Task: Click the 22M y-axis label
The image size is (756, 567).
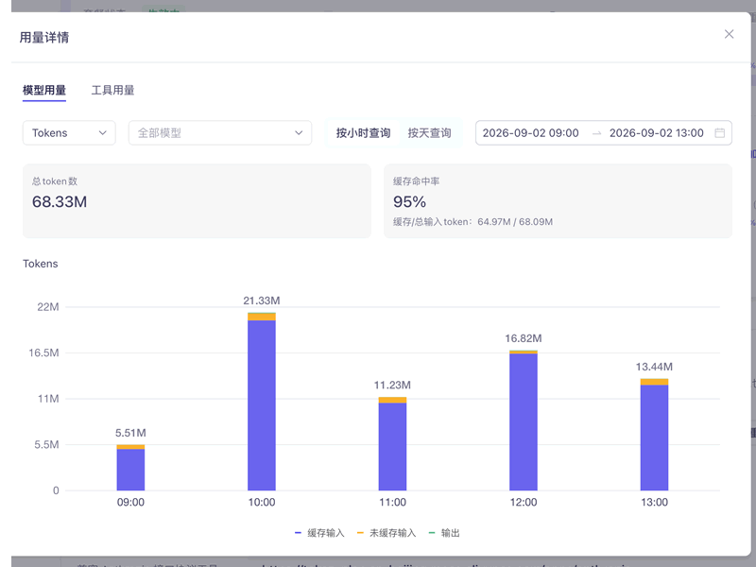Action: 48,307
